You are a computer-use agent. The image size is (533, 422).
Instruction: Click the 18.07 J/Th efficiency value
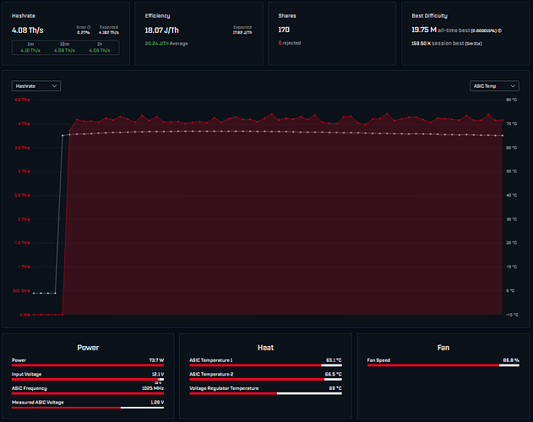pos(162,30)
